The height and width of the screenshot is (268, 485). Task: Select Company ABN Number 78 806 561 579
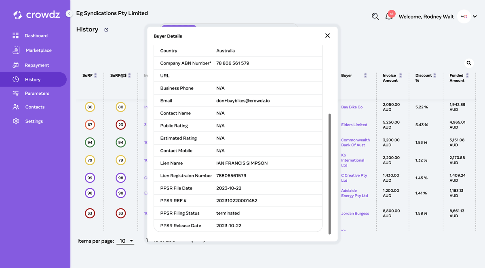click(x=233, y=63)
